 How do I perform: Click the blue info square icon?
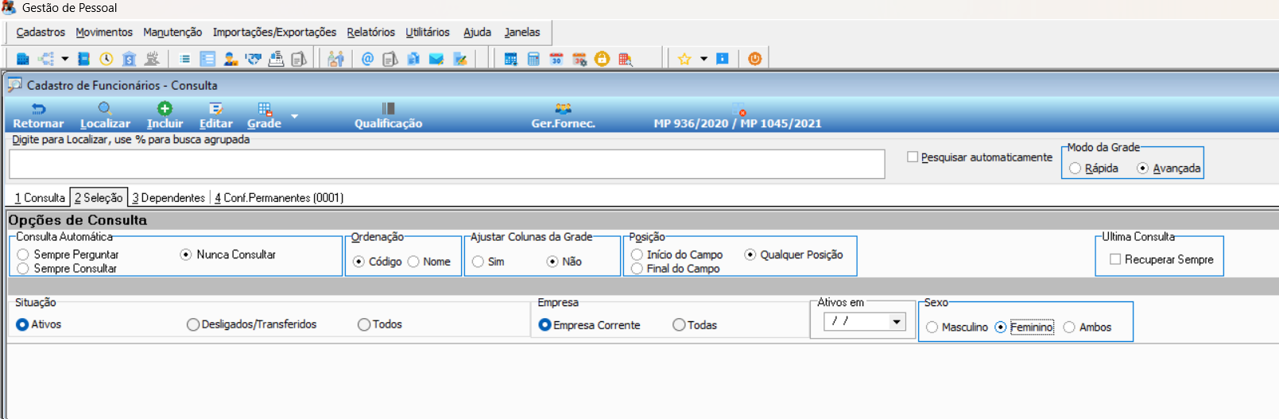(722, 59)
